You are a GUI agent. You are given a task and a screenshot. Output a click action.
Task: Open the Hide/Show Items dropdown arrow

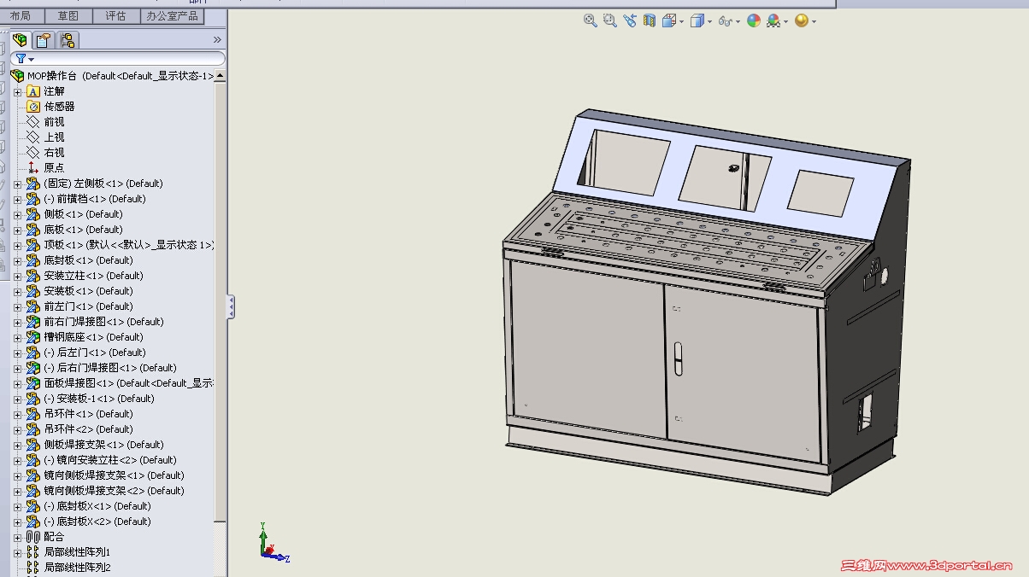738,21
